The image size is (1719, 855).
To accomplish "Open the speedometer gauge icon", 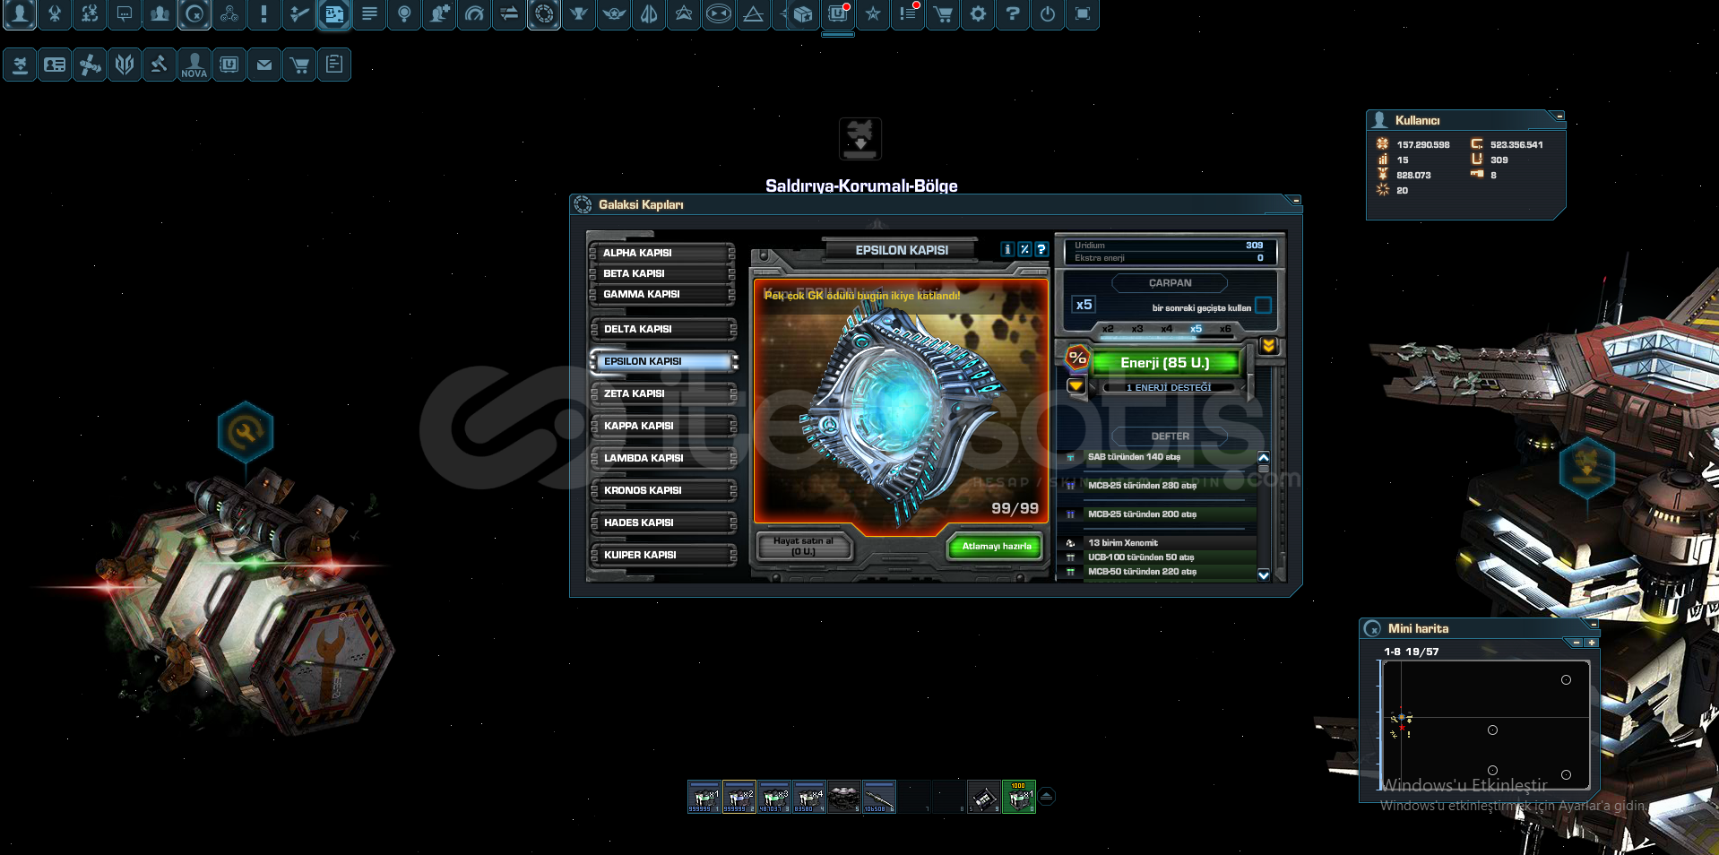I will pyautogui.click(x=474, y=13).
